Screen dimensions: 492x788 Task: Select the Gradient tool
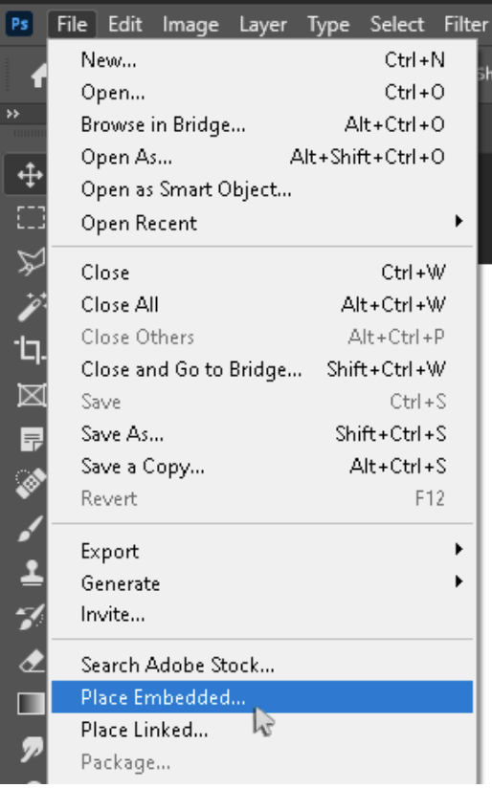32,703
